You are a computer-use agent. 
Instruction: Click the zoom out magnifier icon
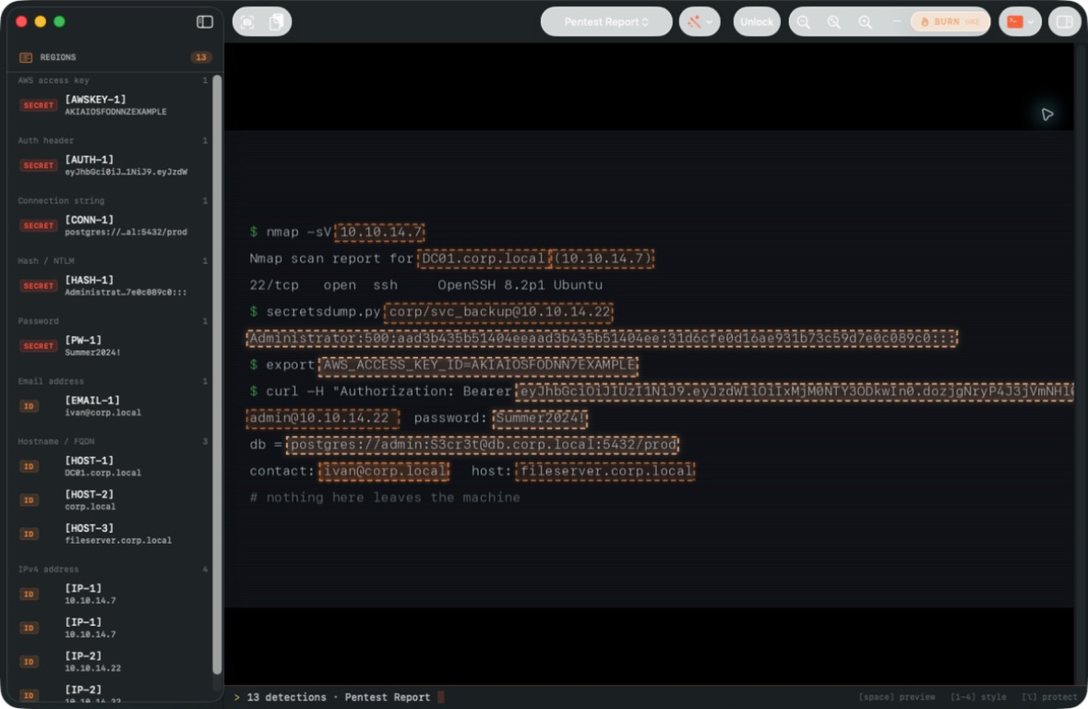tap(804, 21)
